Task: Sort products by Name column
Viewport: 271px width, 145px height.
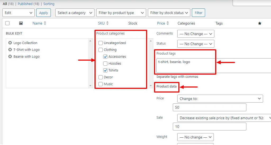Action: pyautogui.click(x=39, y=23)
